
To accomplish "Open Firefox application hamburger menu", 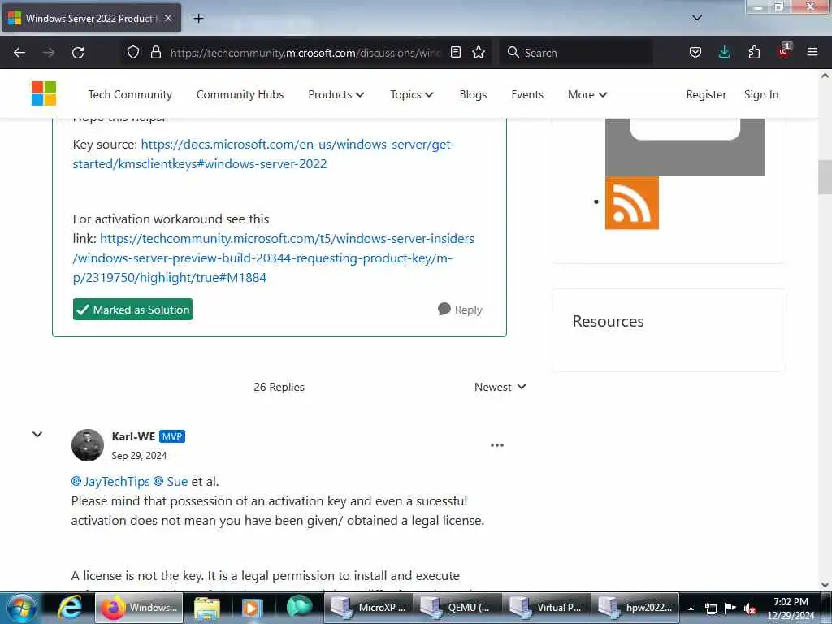I will (812, 52).
